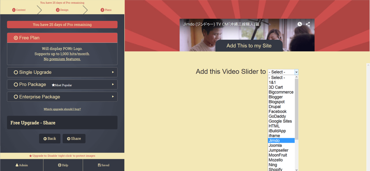Click the Watch Later clock icon on video

point(299,24)
